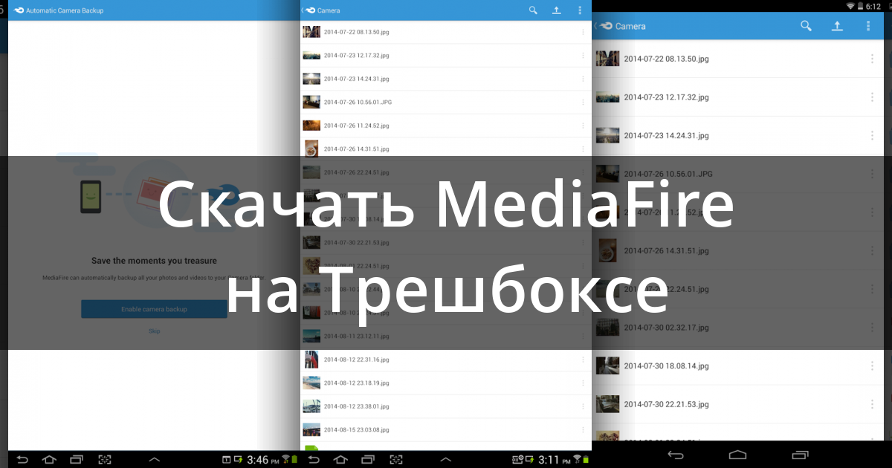892x468 pixels.
Task: Tap the home button in the right screen's navigation bar
Action: pyautogui.click(x=737, y=454)
